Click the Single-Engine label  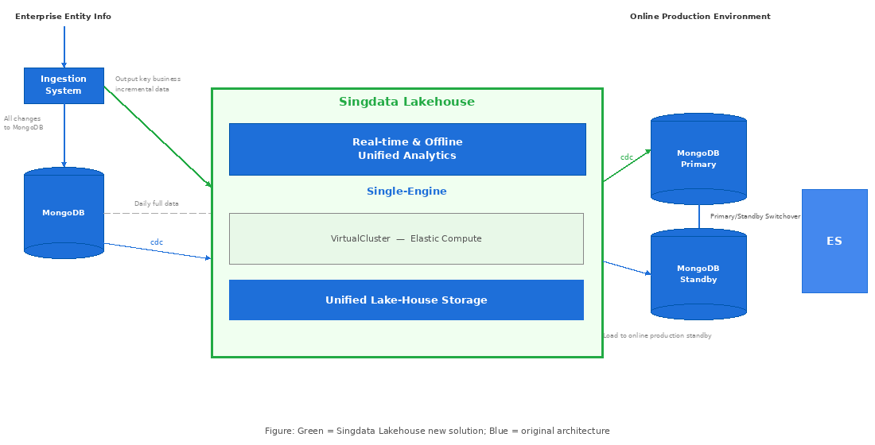406,192
